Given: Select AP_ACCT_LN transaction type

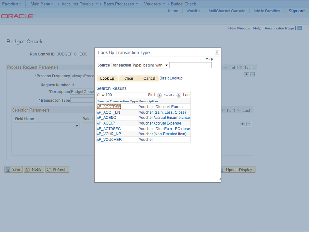Looking at the screenshot, I should click(x=108, y=112).
